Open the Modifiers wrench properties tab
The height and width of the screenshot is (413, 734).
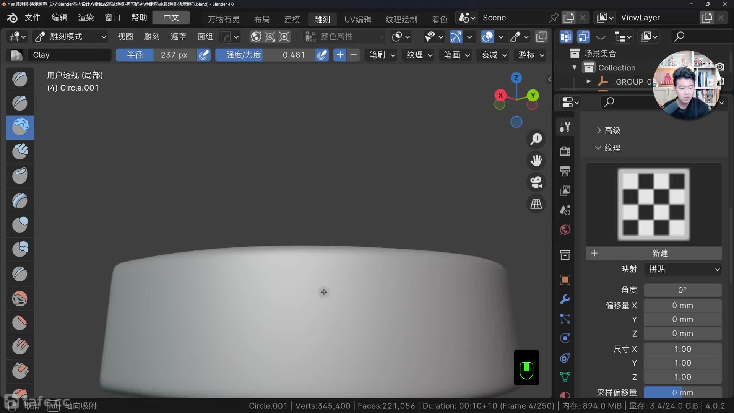(x=565, y=299)
